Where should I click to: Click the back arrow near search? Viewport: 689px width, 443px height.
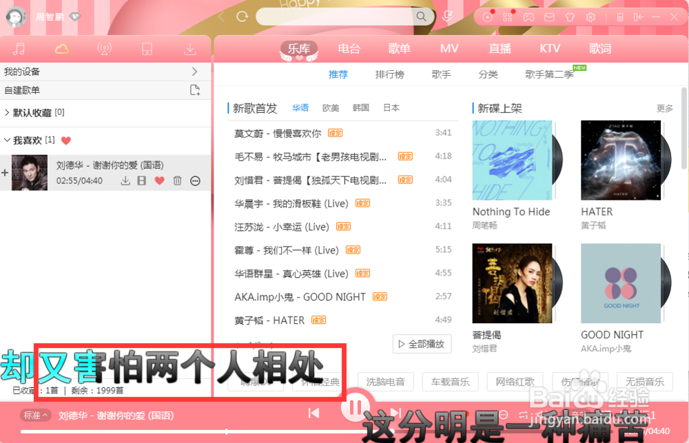pos(221,17)
